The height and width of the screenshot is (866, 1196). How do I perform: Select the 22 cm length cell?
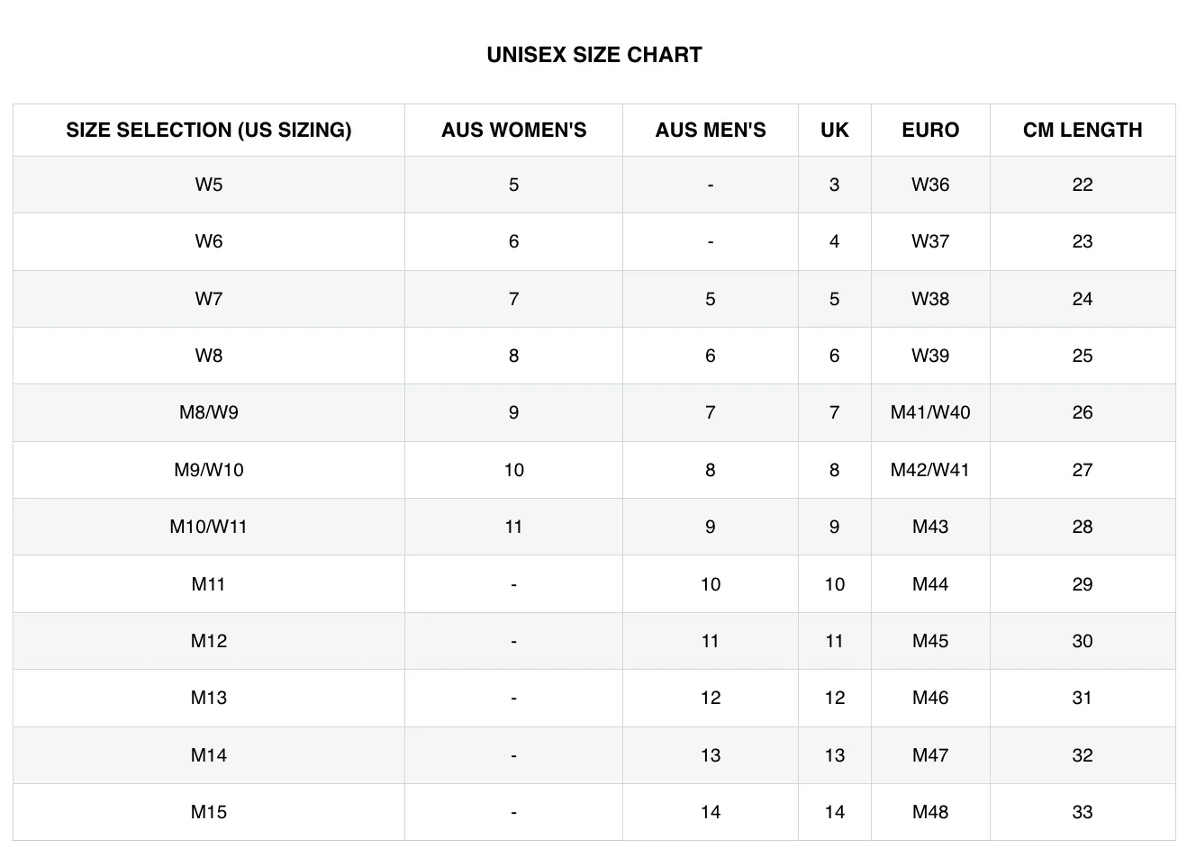1082,185
